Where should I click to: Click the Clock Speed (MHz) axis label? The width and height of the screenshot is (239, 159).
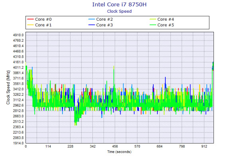point(8,87)
